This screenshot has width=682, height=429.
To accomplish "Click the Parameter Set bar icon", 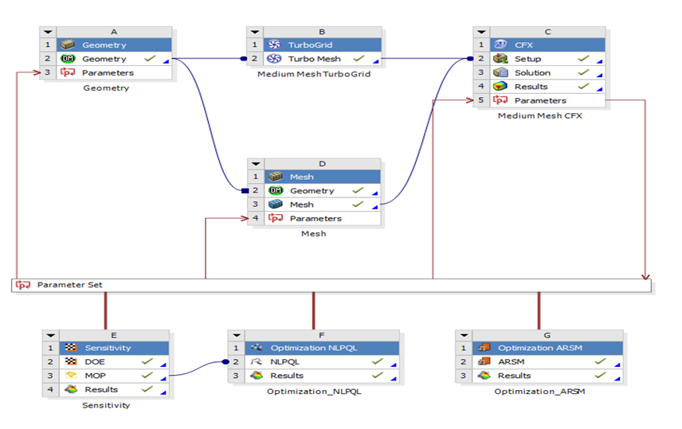I will (23, 285).
